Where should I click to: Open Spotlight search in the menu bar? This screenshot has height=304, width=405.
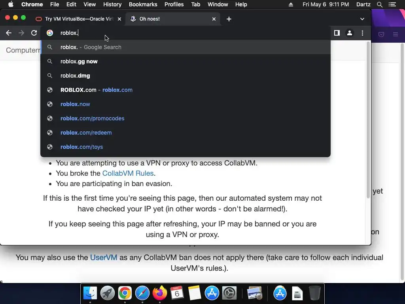[x=379, y=4]
